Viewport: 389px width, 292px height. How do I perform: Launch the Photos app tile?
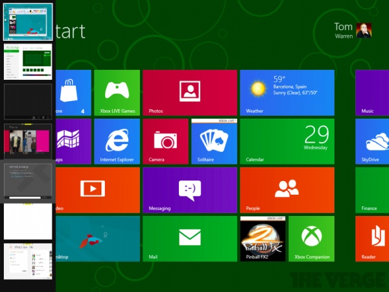(189, 93)
